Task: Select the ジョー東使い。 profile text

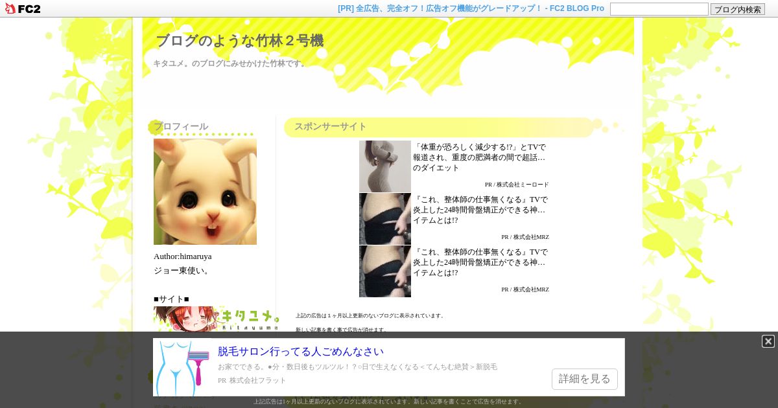Action: click(183, 271)
